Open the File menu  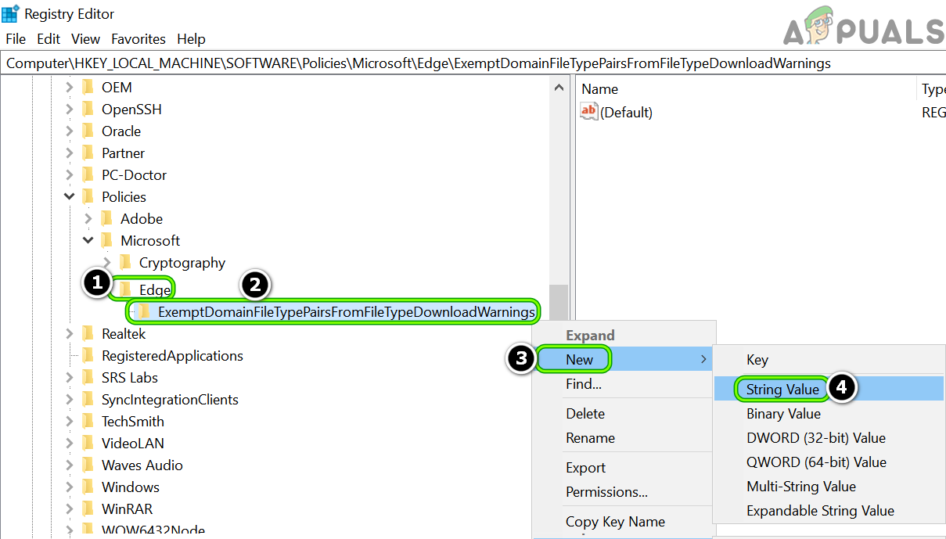tap(16, 38)
